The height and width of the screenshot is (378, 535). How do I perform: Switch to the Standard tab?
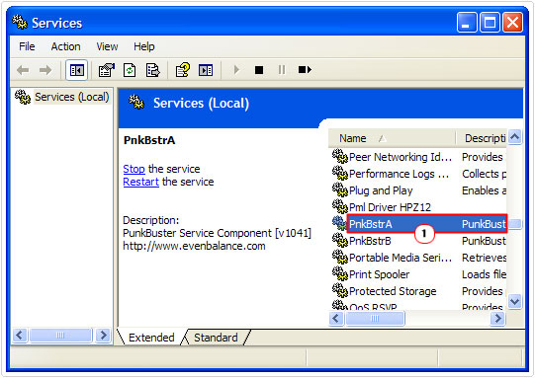point(216,338)
